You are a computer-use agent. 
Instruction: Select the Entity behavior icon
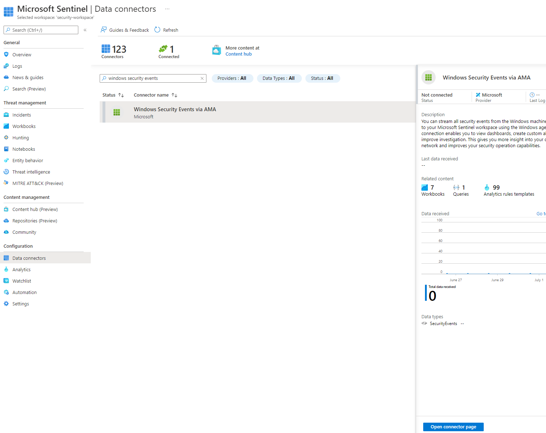pos(6,160)
